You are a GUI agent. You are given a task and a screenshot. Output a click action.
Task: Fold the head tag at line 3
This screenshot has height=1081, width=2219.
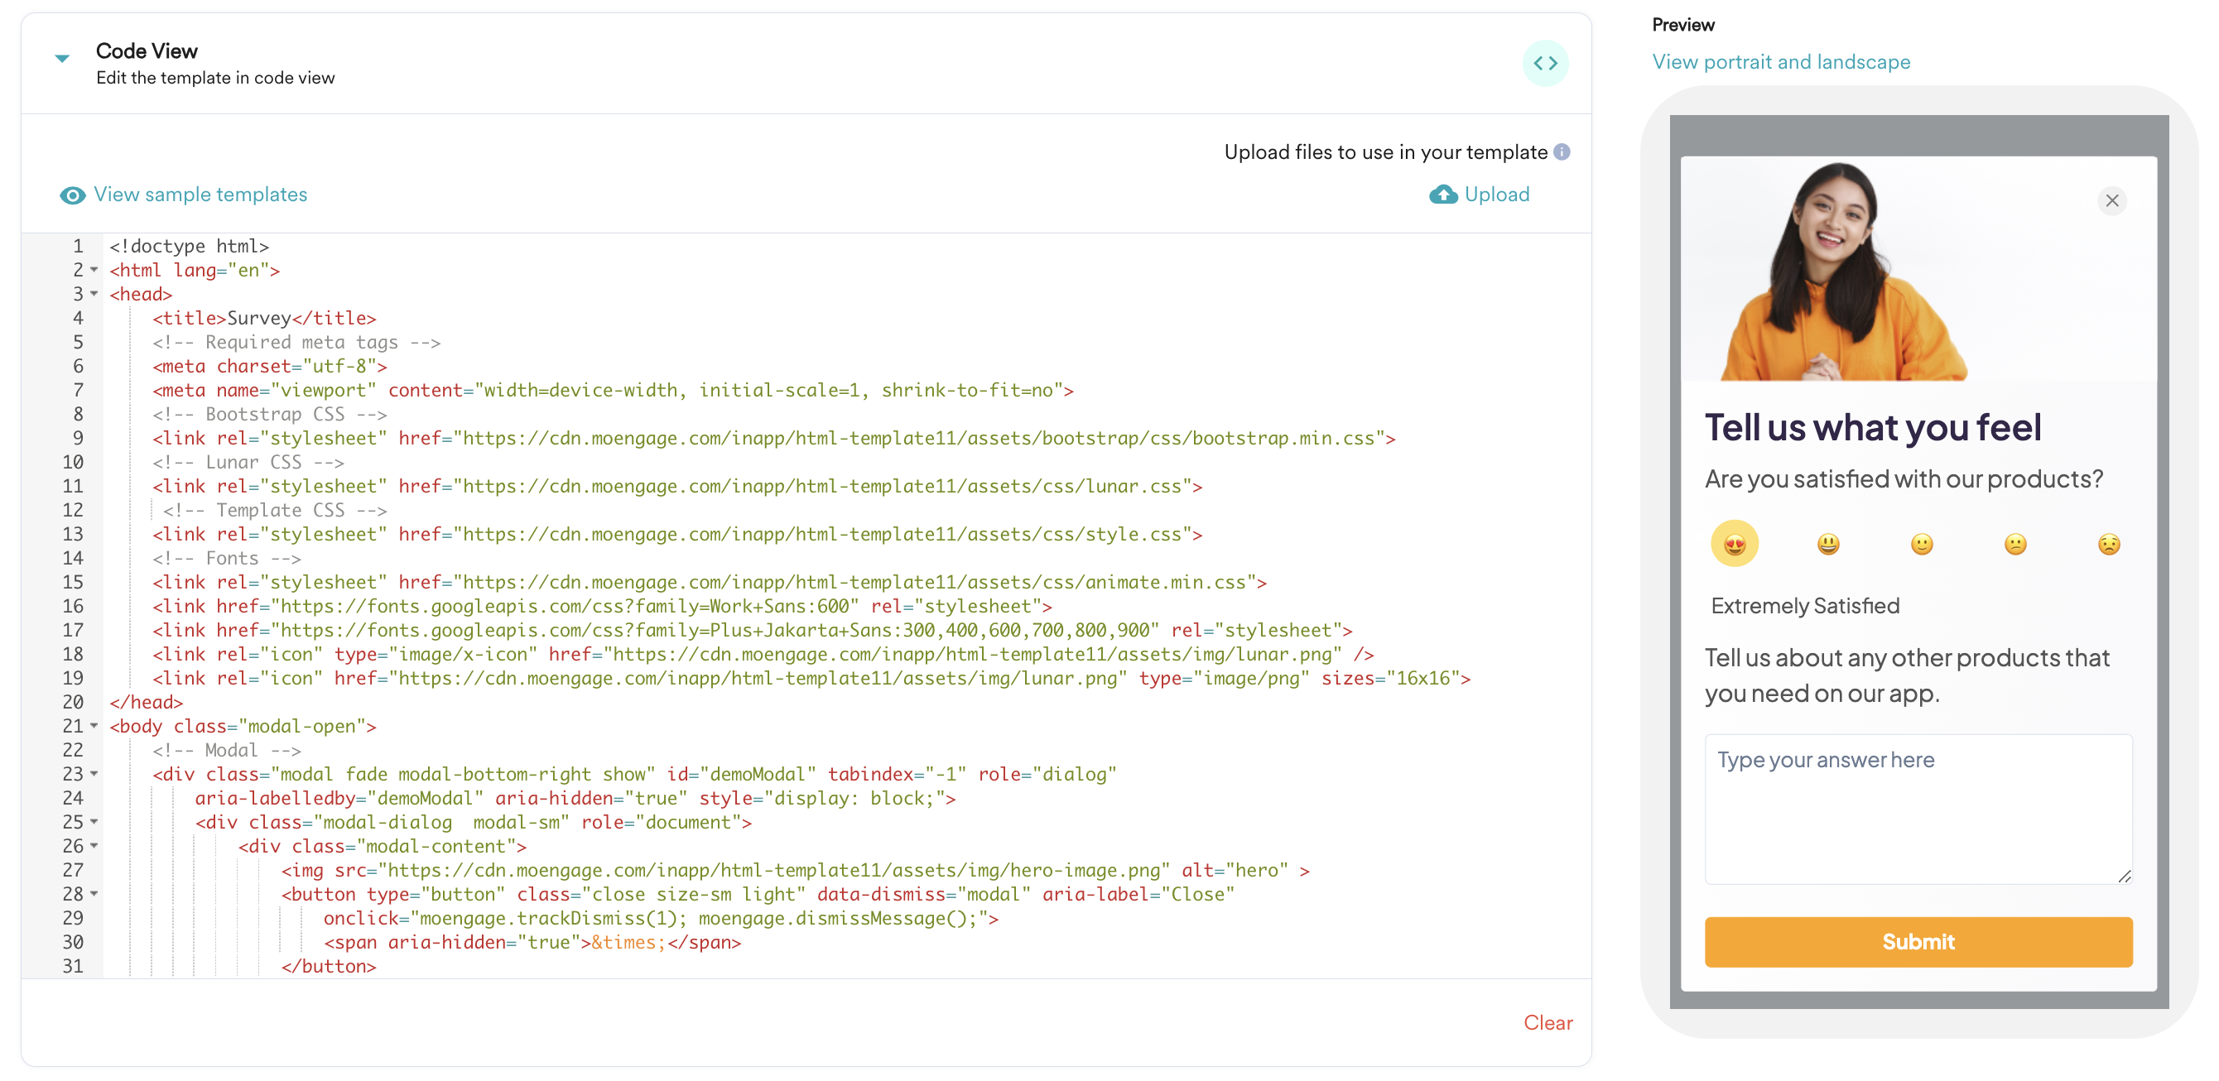94,294
